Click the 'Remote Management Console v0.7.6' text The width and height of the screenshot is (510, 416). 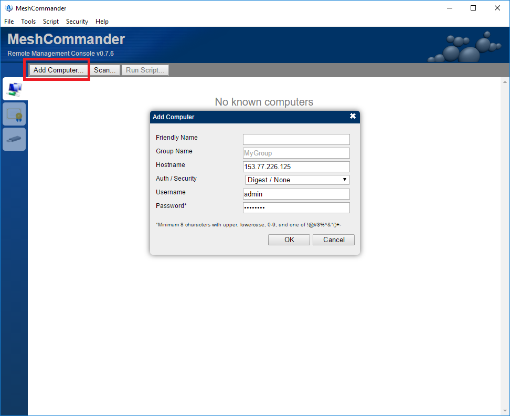pos(60,54)
